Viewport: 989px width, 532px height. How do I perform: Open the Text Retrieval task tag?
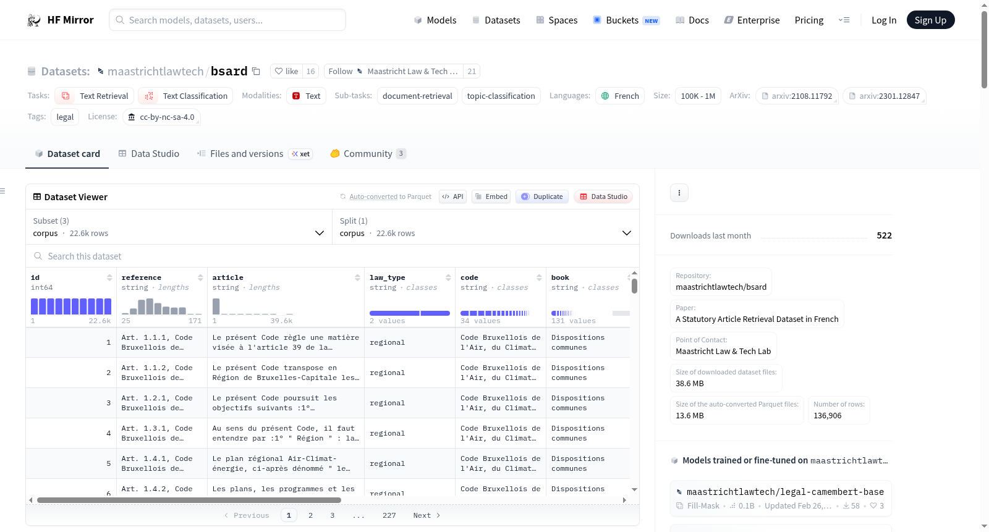coord(95,96)
